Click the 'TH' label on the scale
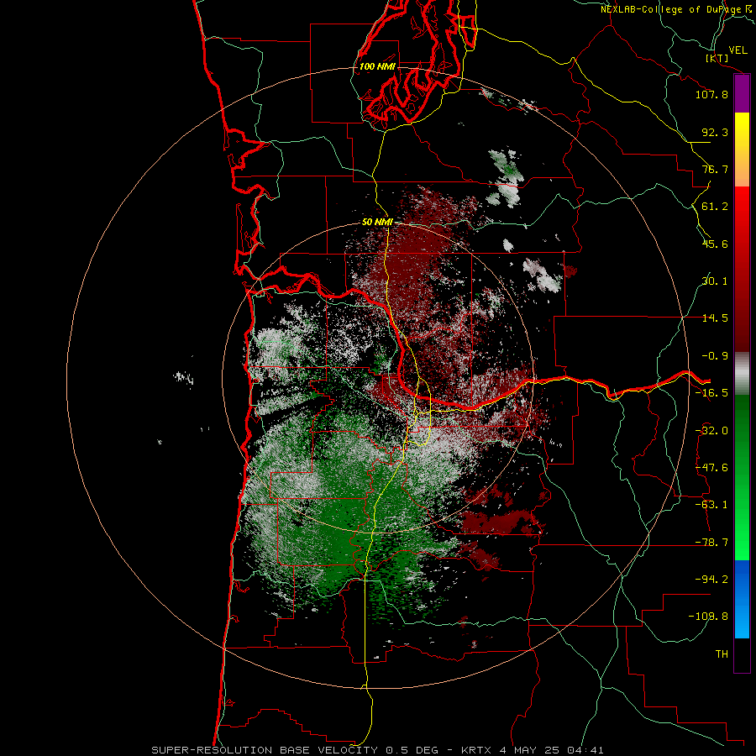 point(722,654)
